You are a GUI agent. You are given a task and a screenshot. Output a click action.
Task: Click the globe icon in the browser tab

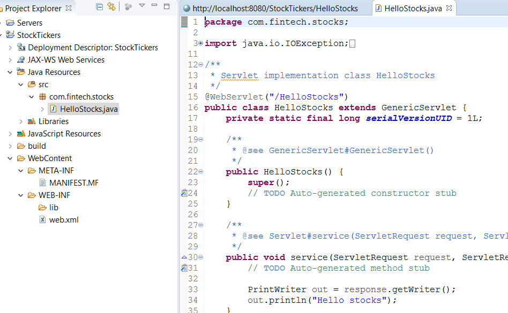186,8
